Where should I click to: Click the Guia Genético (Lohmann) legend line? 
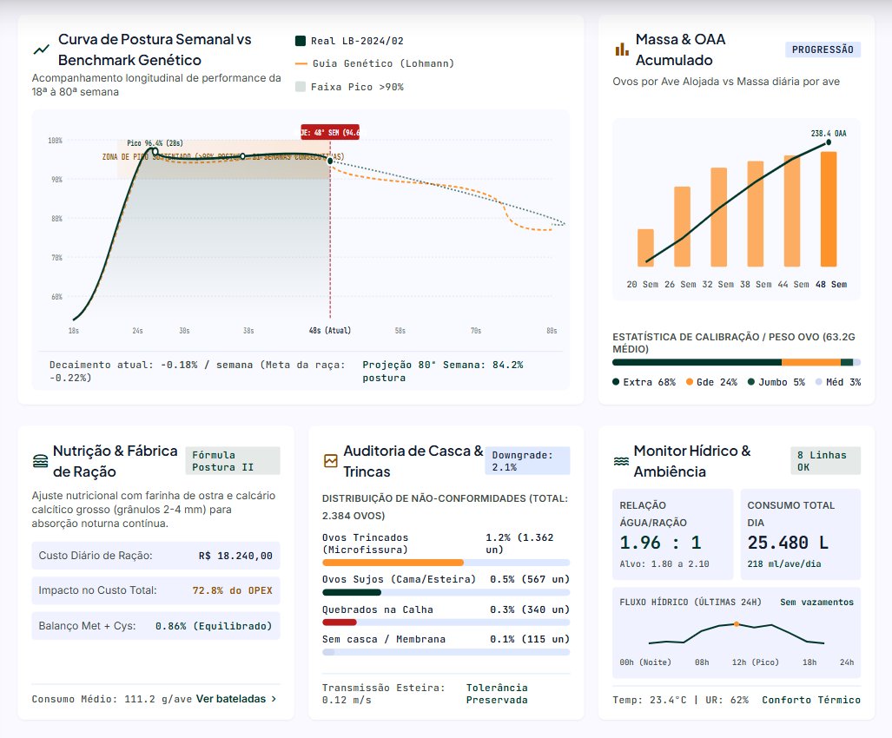tap(301, 63)
